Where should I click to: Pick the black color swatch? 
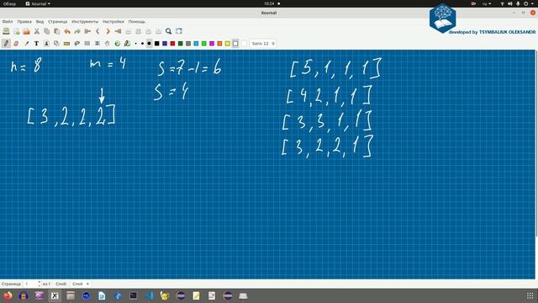tap(157, 44)
